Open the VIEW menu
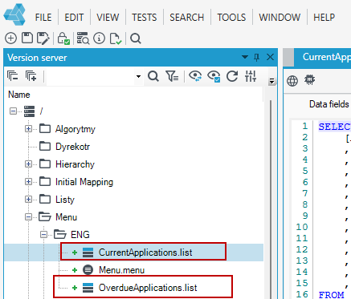351x299 pixels. [x=108, y=18]
